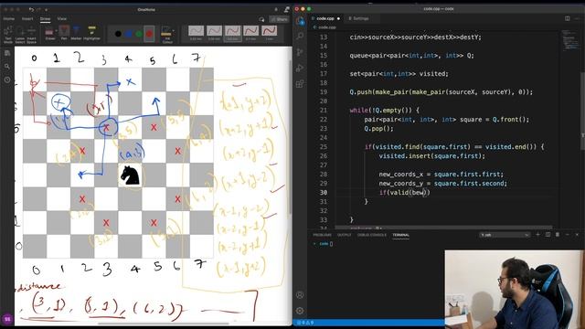Viewport: 585px width, 329px height.
Task: Open the notifications bell in OneNote title bar
Action: (276, 9)
